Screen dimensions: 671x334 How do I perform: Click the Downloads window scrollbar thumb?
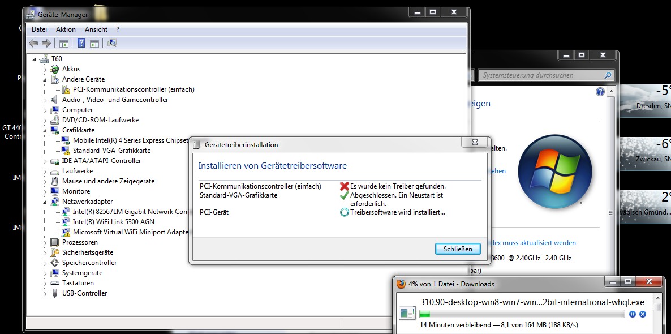tap(657, 307)
